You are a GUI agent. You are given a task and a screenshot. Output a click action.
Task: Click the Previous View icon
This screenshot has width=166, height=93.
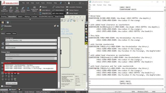point(68,21)
